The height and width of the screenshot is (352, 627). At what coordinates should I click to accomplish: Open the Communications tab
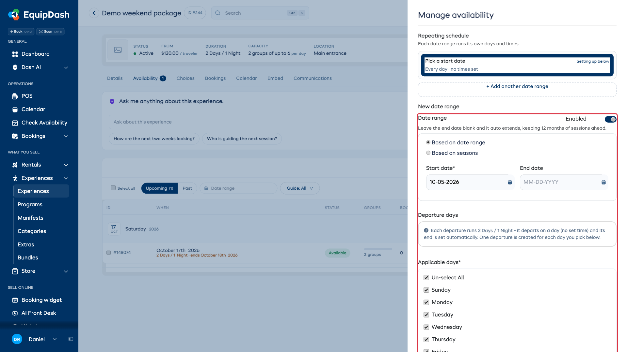pyautogui.click(x=313, y=78)
